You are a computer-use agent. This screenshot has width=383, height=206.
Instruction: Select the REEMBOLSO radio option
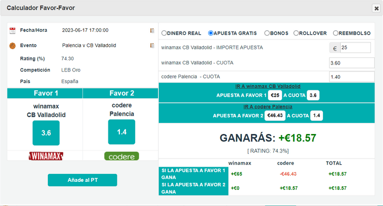[336, 33]
